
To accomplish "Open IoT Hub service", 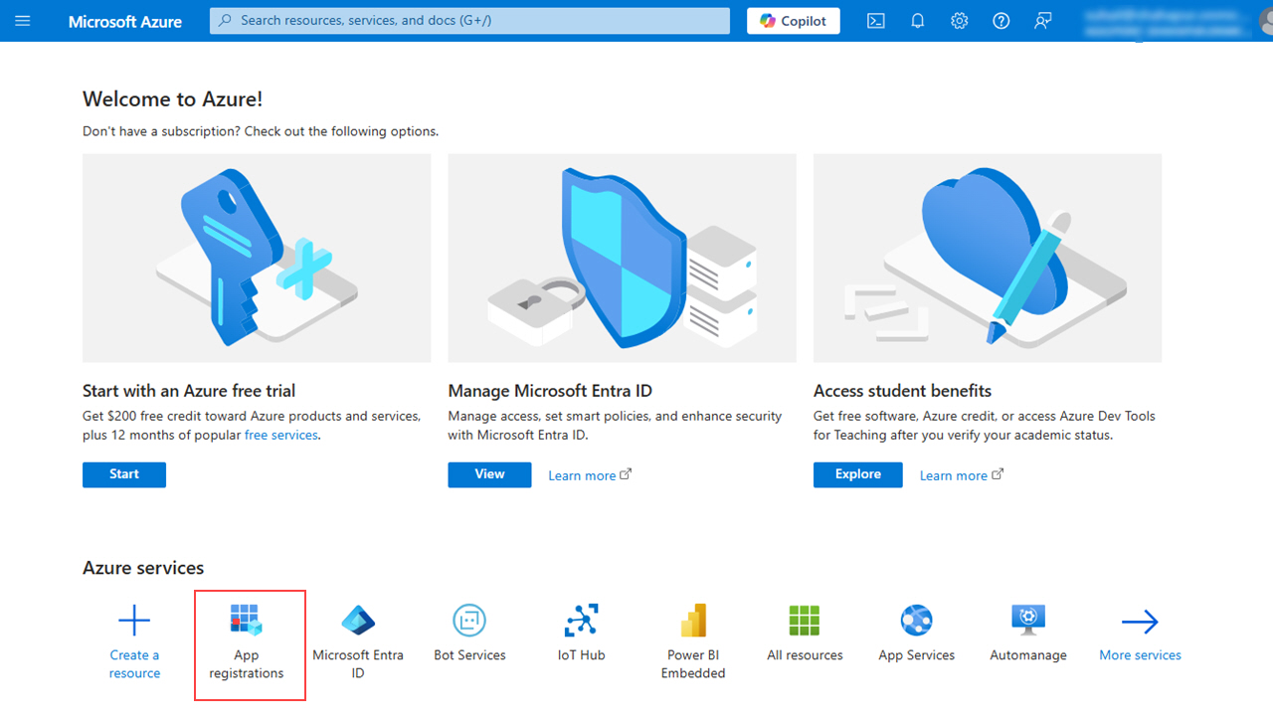I will click(582, 634).
